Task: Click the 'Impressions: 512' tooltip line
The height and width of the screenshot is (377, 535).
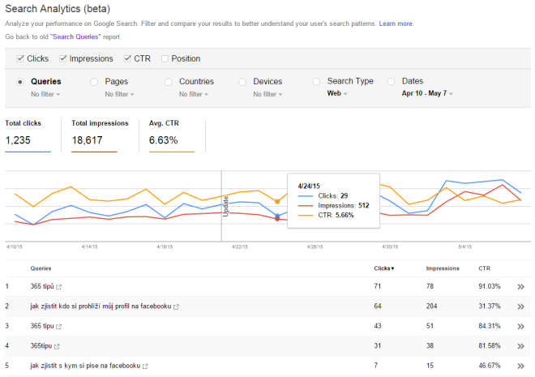Action: [334, 205]
